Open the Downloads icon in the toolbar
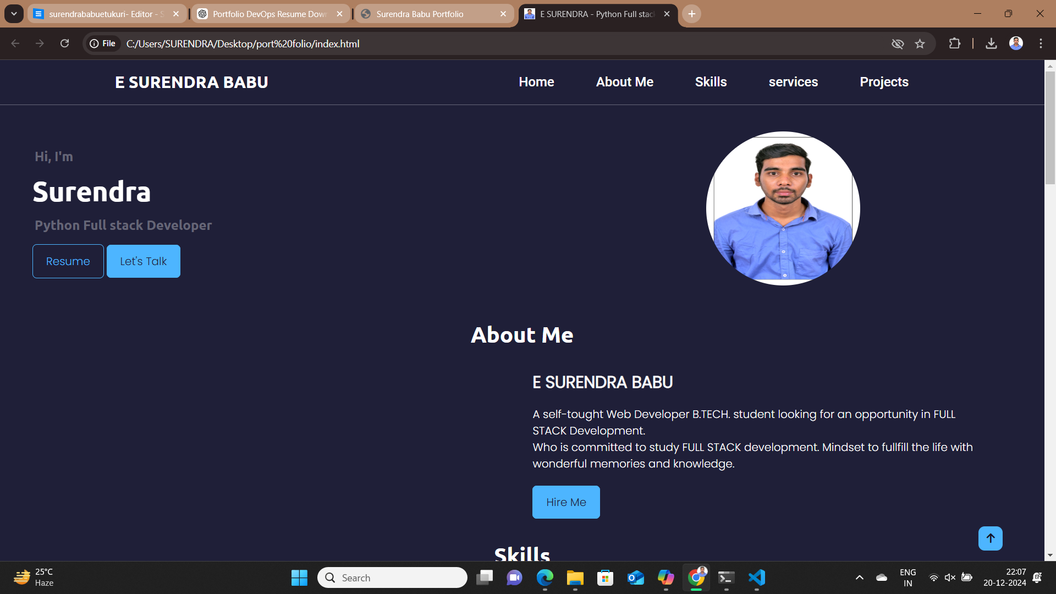This screenshot has width=1056, height=594. pos(992,43)
